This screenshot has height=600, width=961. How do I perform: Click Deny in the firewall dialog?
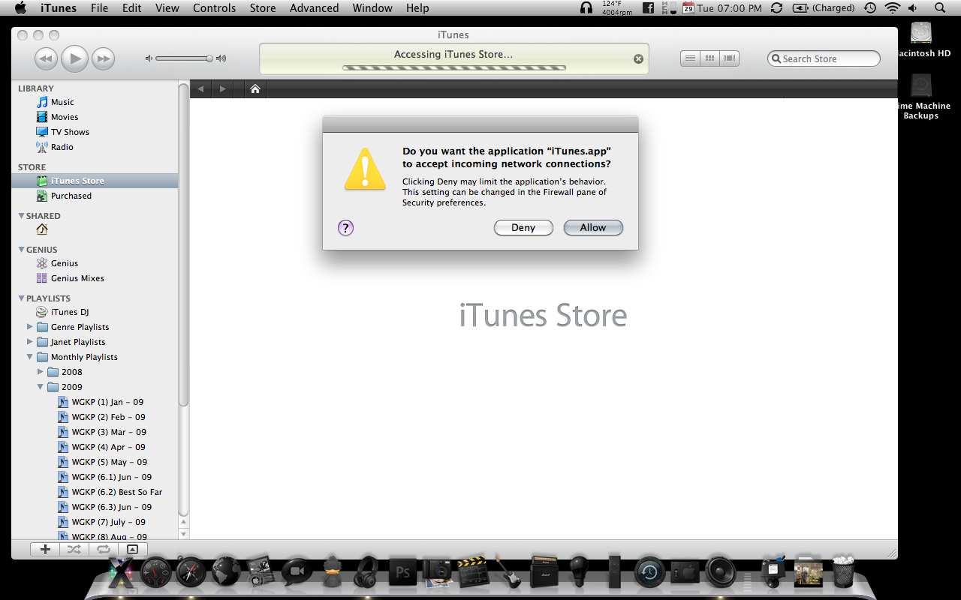pyautogui.click(x=523, y=228)
